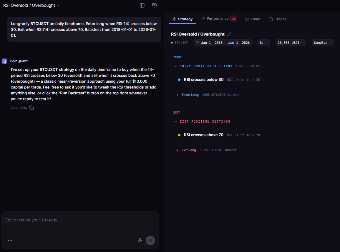The height and width of the screenshot is (252, 340).
Task: Open the Trades tab
Action: [278, 19]
